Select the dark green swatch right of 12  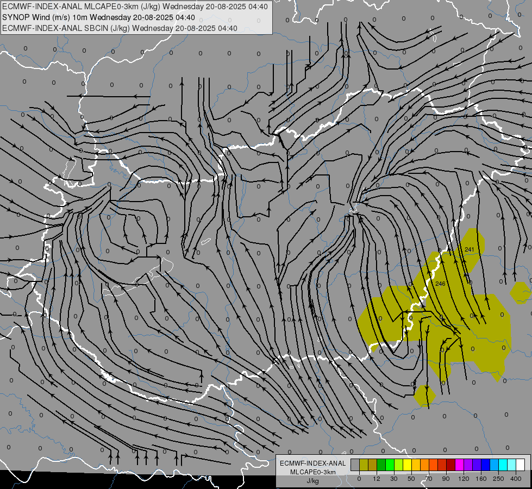(x=381, y=465)
